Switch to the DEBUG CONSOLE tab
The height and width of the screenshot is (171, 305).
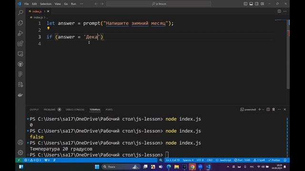click(75, 110)
